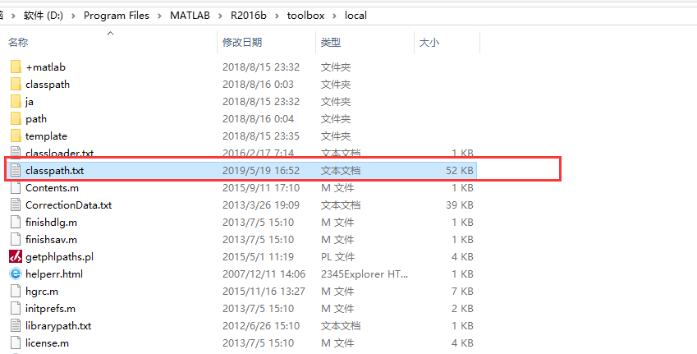Screen dimensions: 697x354
Task: Click the 2019/5/19 16:52 date of classpath.txt
Action: click(261, 170)
